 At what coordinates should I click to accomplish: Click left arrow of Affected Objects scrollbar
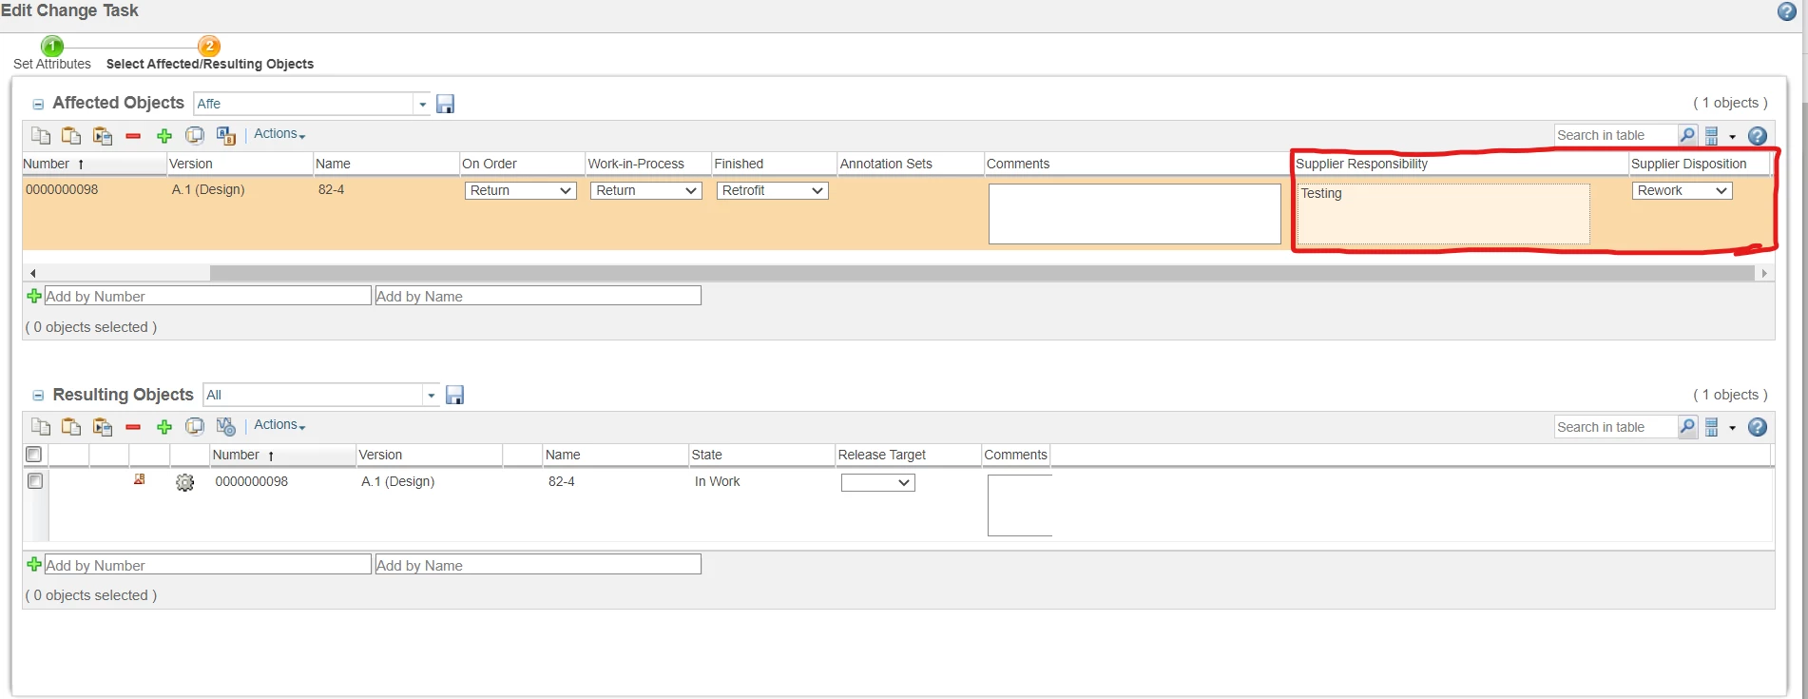coord(32,273)
